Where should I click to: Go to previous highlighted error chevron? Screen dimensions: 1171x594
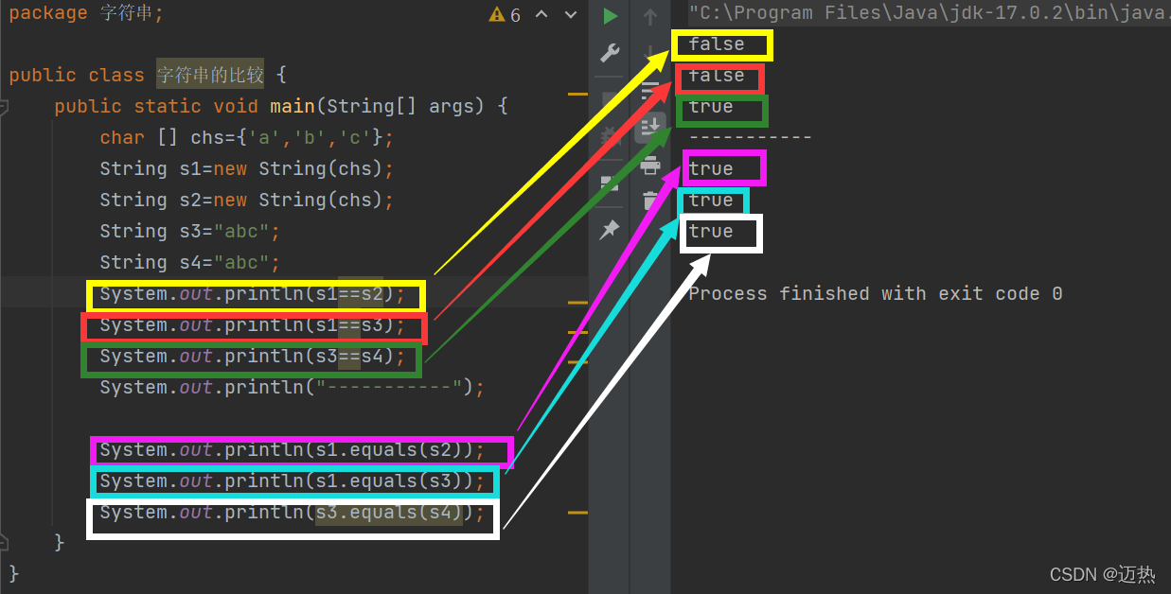[x=541, y=14]
